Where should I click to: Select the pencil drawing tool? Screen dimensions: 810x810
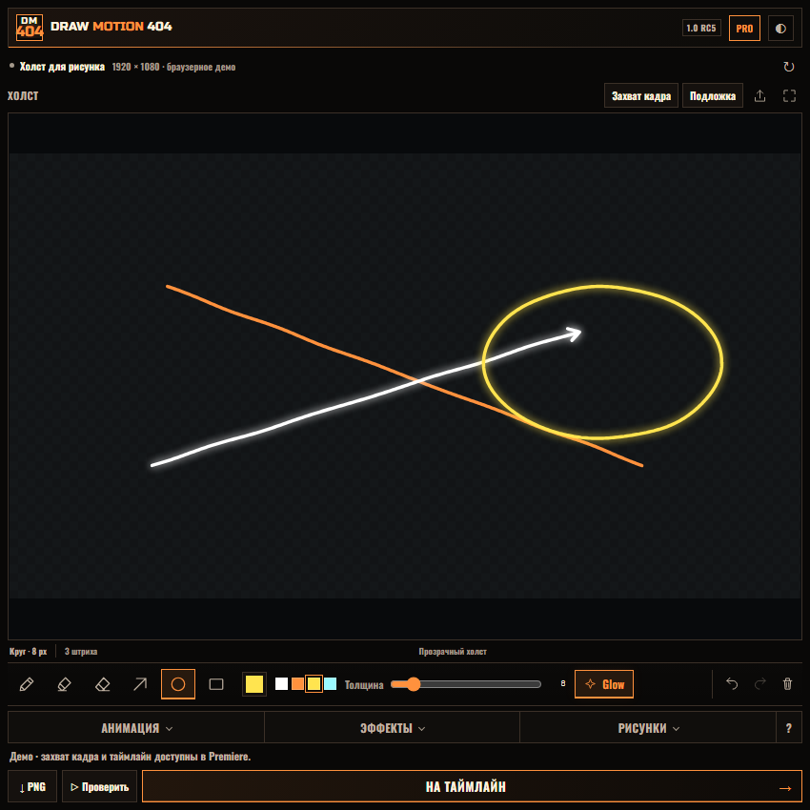point(27,684)
